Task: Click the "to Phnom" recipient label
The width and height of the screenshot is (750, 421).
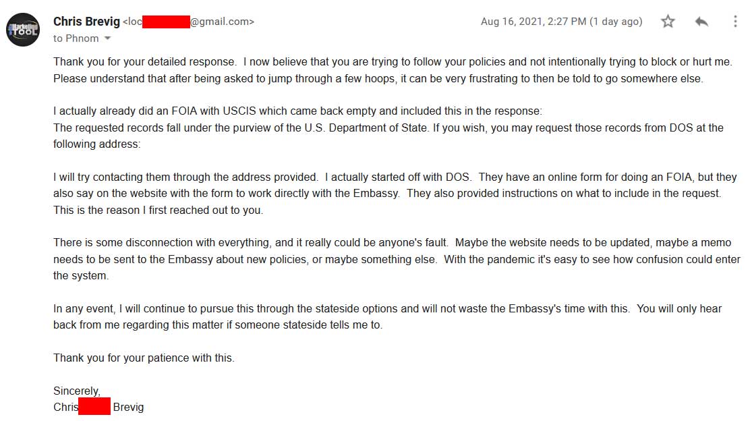Action: [76, 38]
